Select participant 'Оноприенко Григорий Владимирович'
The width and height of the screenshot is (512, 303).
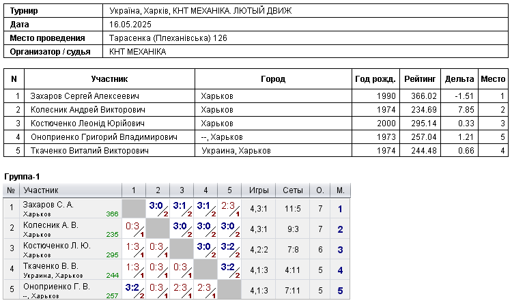tap(104, 137)
